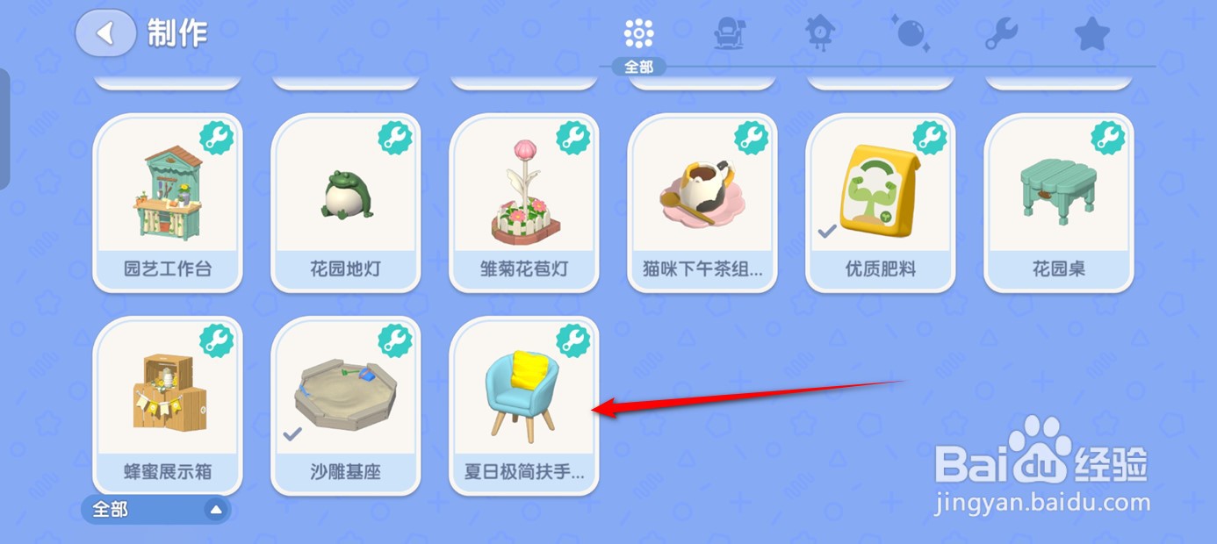Select the 园艺工作台 crafting item
Image resolution: width=1217 pixels, height=544 pixels.
point(168,203)
